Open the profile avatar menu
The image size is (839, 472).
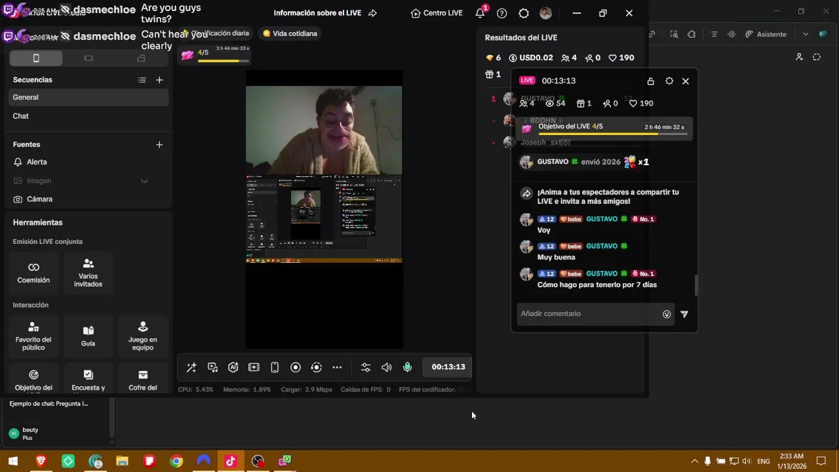[x=545, y=13]
